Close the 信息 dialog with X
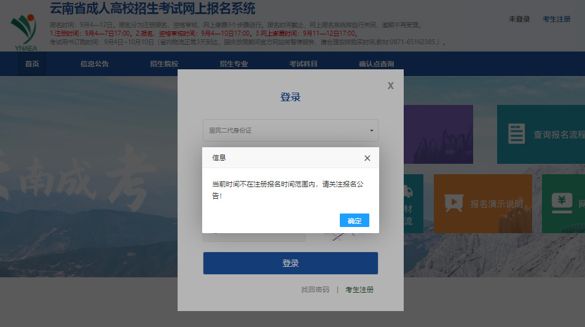This screenshot has width=585, height=327. [x=367, y=158]
